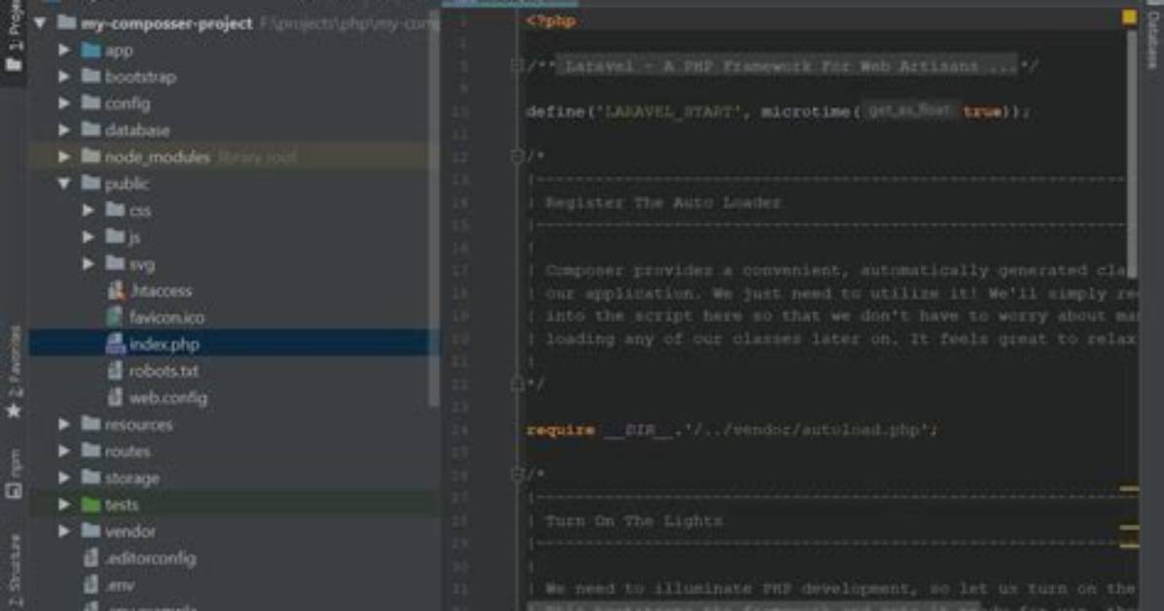Click the resources folder icon
The image size is (1164, 611).
91,423
